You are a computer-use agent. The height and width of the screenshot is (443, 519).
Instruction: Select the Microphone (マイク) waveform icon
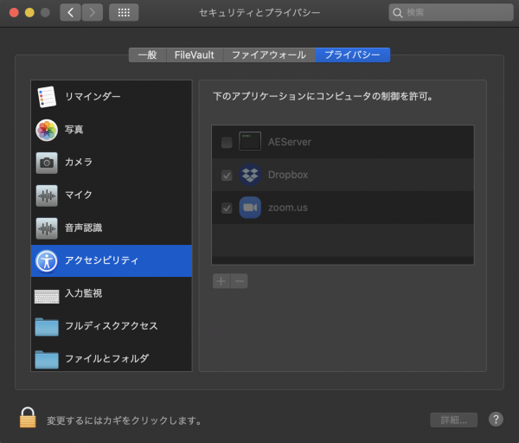(x=47, y=196)
